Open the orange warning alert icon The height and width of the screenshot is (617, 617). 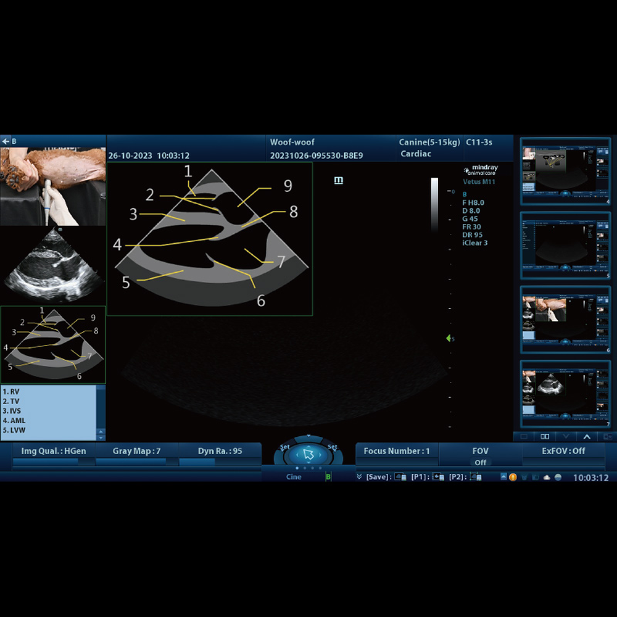point(513,478)
